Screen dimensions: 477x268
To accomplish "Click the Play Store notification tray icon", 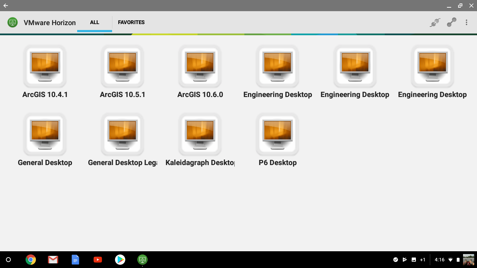I will click(x=405, y=260).
